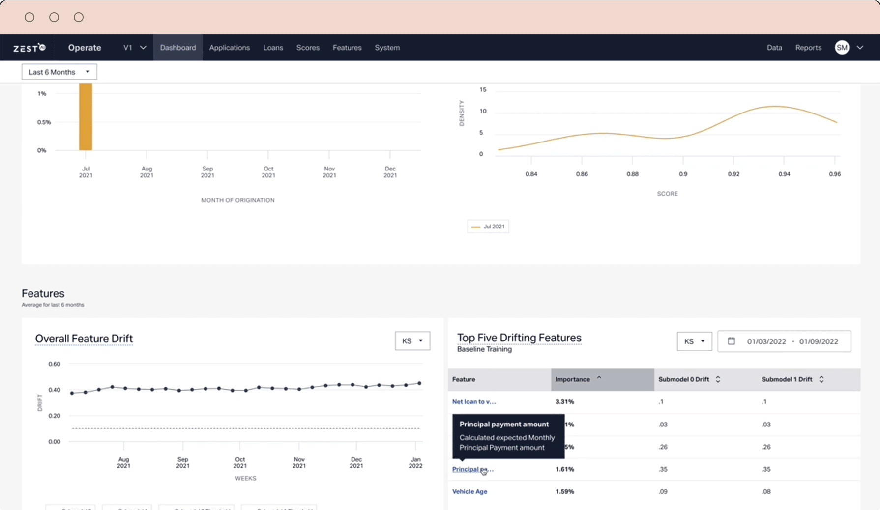
Task: Click the Zest logo in navbar
Action: [29, 48]
